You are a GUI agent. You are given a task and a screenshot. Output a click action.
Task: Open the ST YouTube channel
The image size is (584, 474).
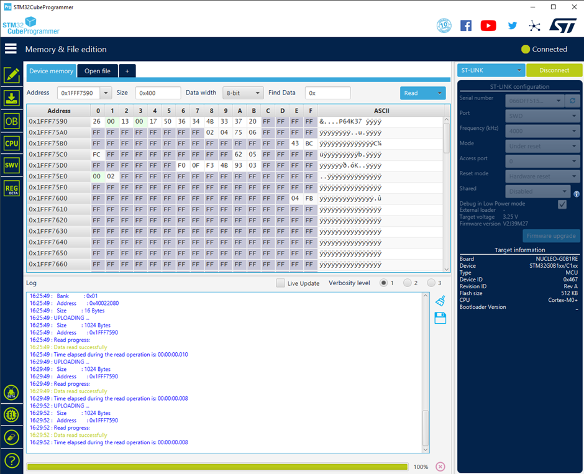[x=488, y=25]
